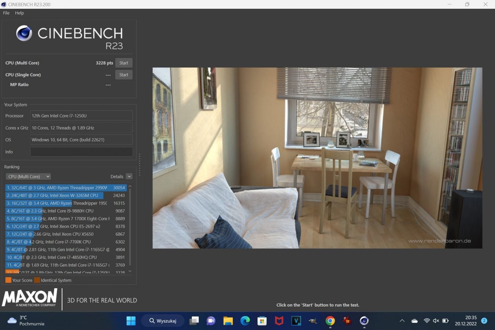
Task: Open File Explorer from the taskbar
Action: click(228, 321)
